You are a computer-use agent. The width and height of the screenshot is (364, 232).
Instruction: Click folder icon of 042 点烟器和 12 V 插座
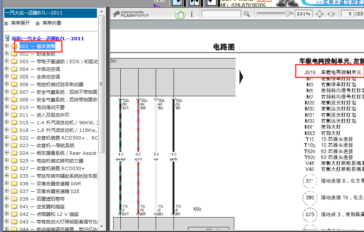coord(14,214)
